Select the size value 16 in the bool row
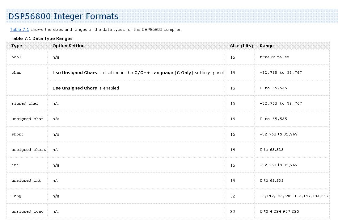 [x=232, y=57]
